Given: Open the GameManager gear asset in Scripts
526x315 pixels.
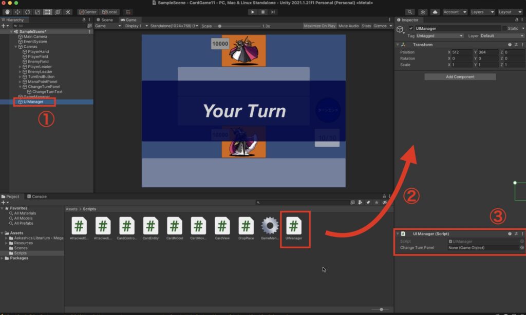Looking at the screenshot, I should 271,226.
